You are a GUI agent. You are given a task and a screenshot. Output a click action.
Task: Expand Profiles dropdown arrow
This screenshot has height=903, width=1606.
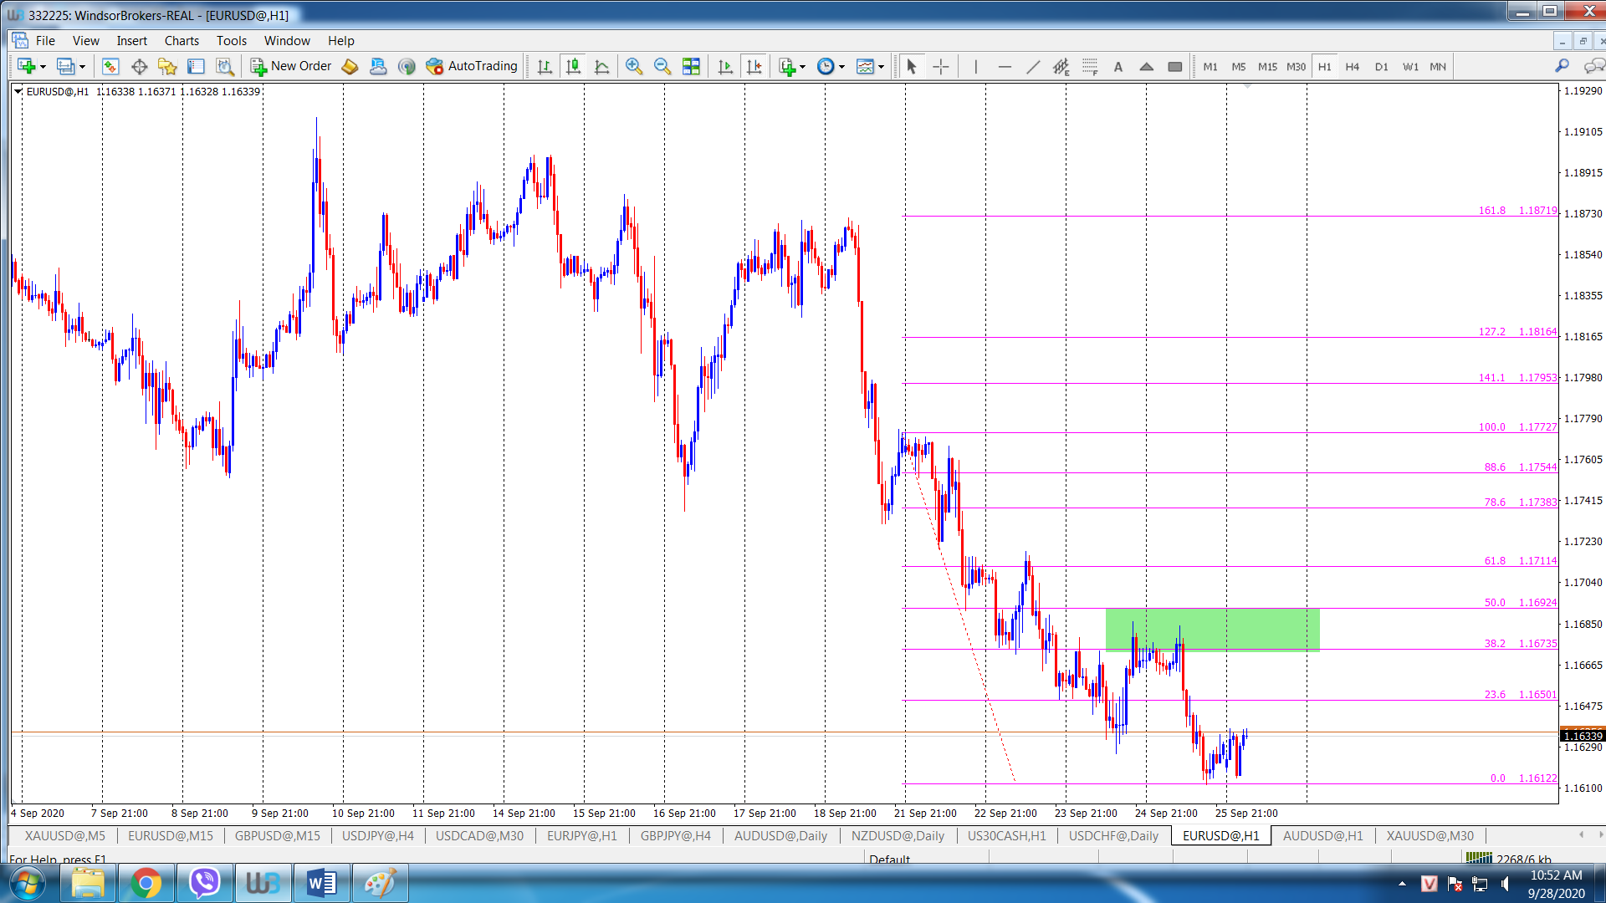coord(82,67)
